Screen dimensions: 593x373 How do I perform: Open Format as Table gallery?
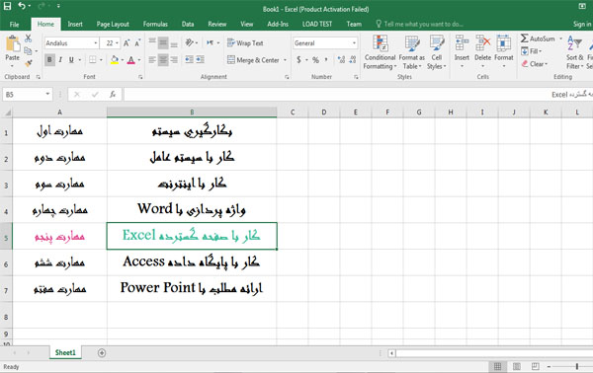point(412,52)
